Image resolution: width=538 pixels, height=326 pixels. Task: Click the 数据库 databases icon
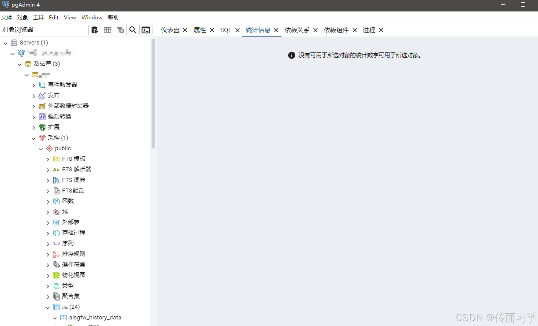(x=28, y=64)
